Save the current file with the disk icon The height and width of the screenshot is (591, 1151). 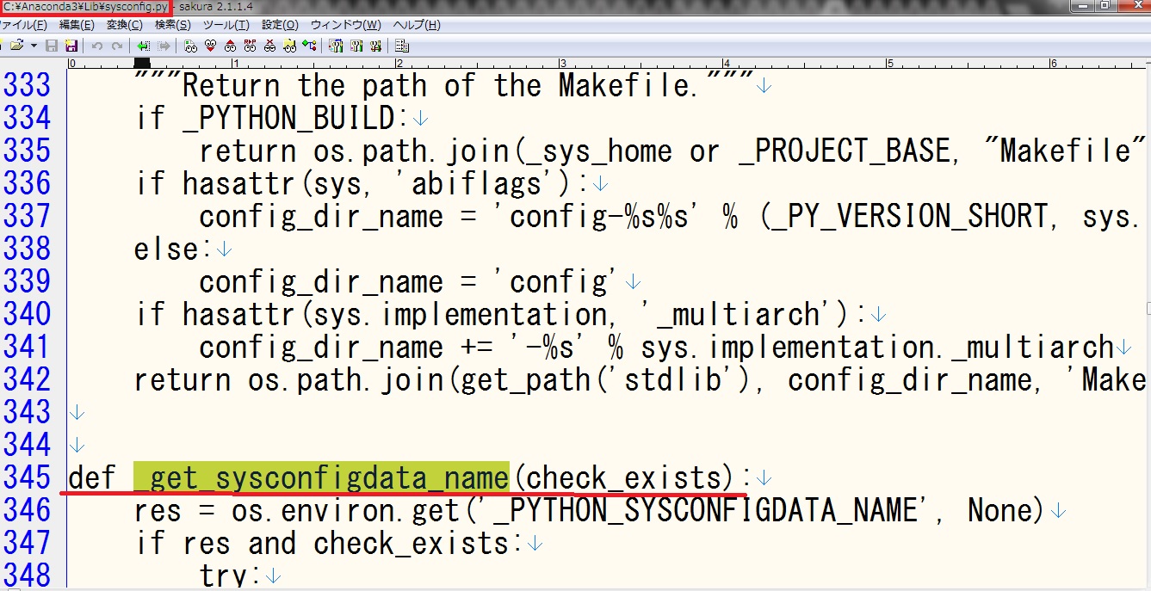[x=52, y=46]
